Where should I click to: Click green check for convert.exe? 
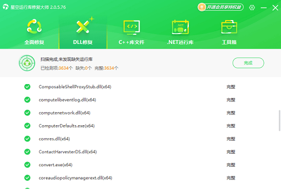27,165
